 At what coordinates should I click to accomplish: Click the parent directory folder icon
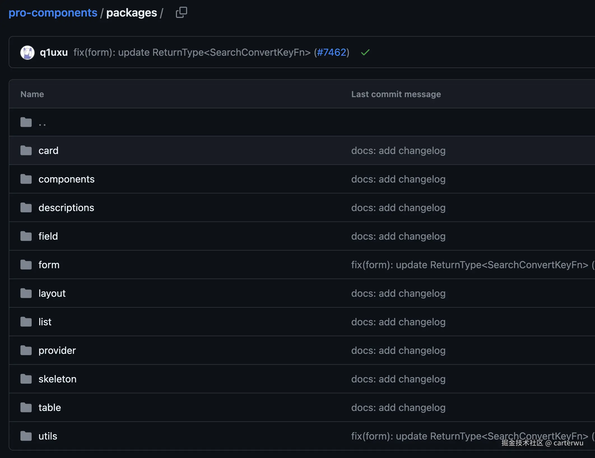point(26,122)
